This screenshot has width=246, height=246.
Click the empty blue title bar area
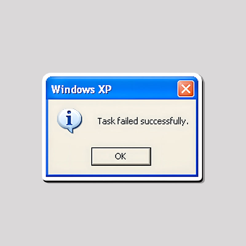(x=144, y=89)
